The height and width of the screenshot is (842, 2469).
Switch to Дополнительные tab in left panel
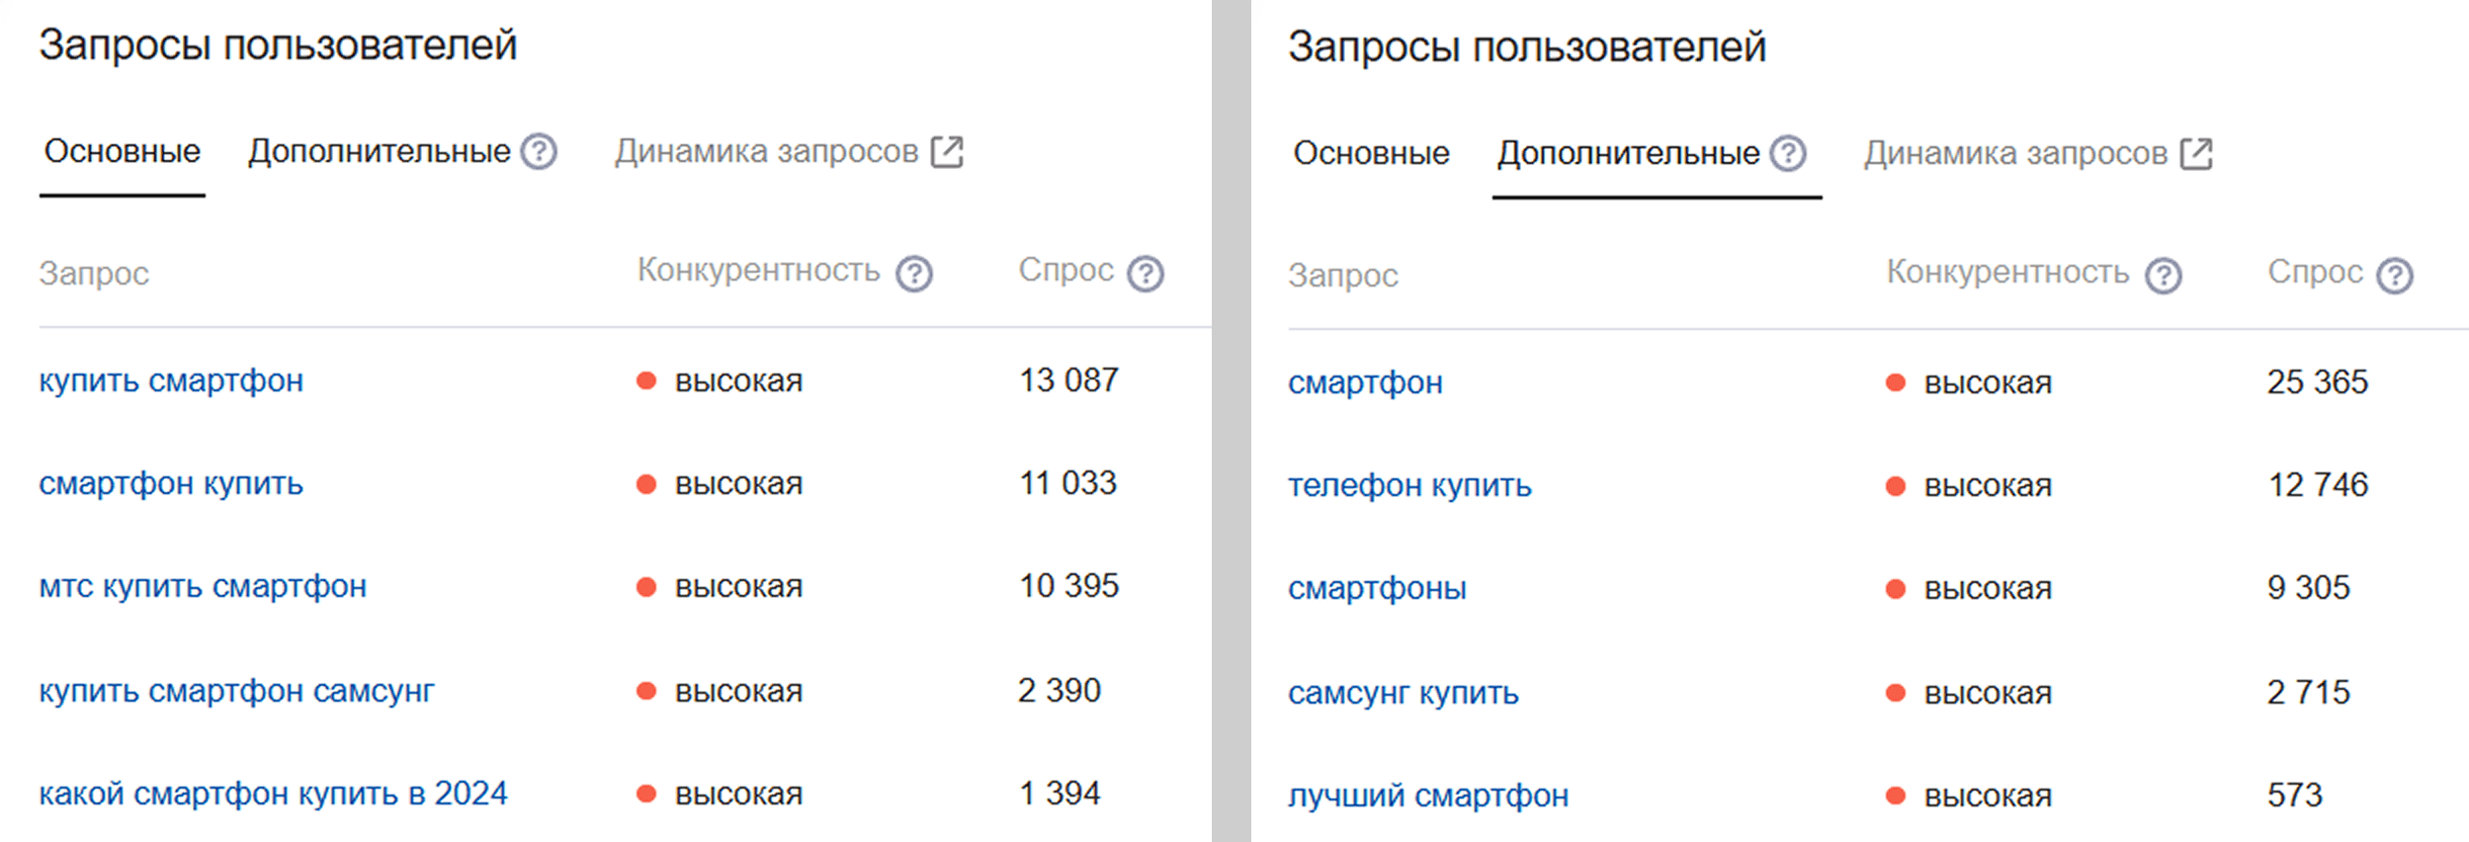coord(379,152)
